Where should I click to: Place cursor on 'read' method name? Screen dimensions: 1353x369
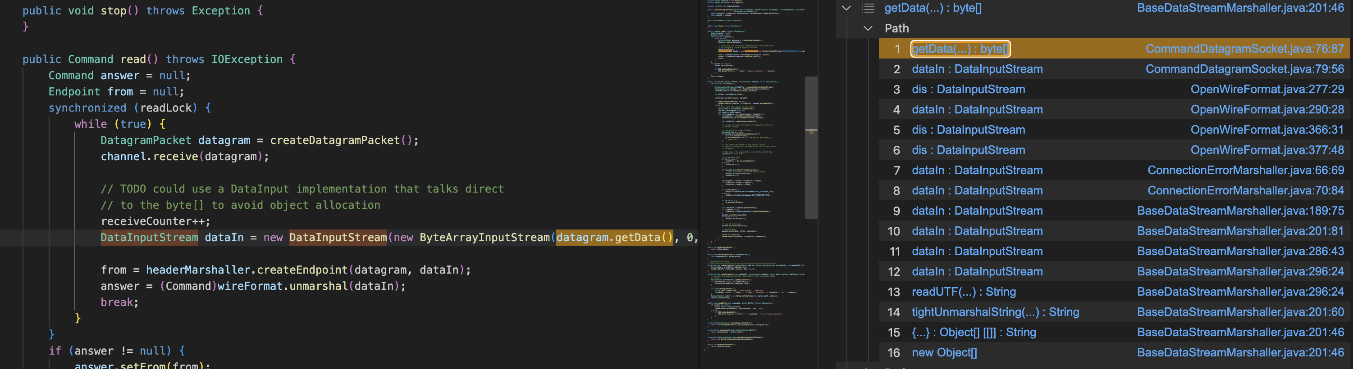(133, 59)
